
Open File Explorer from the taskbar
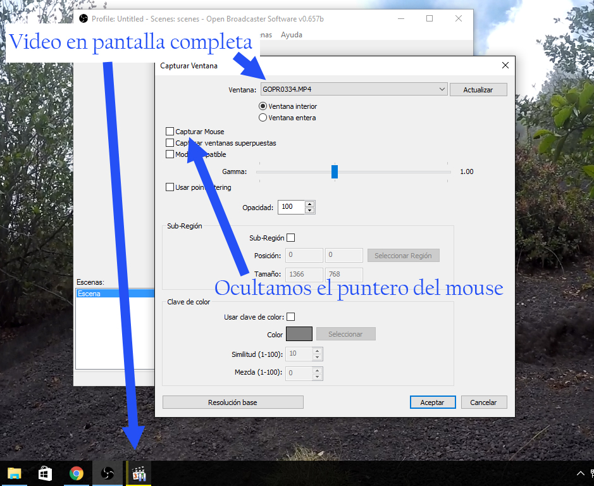point(13,473)
